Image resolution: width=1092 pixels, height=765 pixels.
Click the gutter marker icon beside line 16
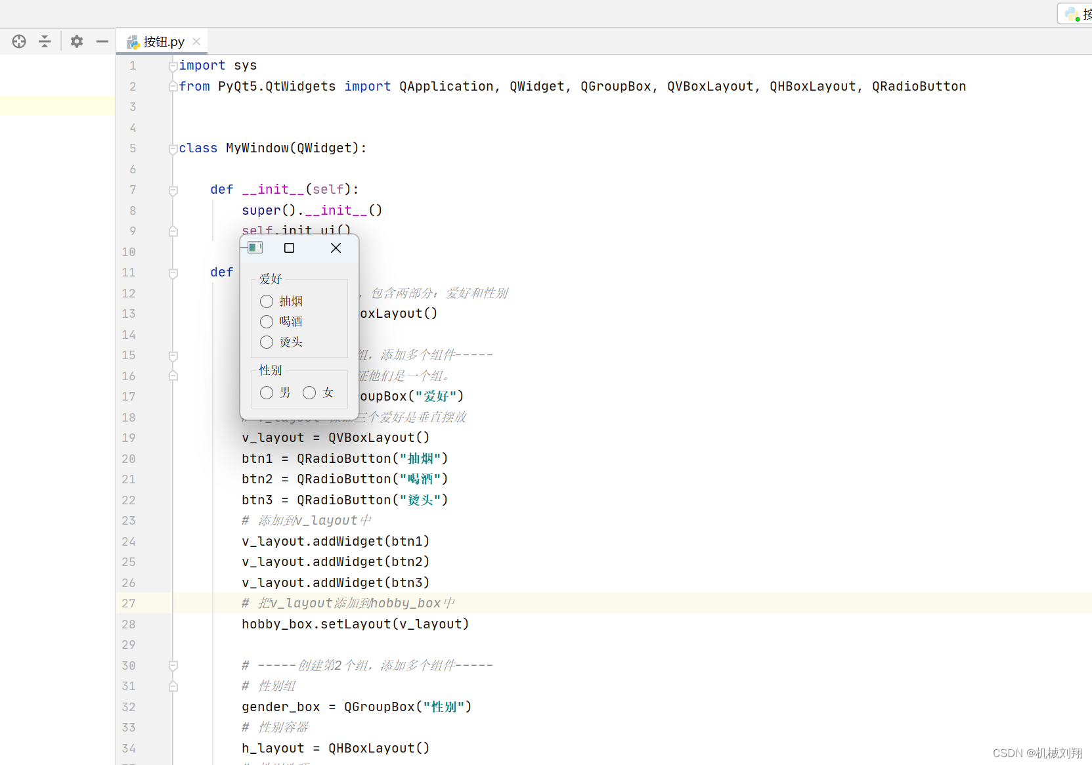(x=173, y=376)
